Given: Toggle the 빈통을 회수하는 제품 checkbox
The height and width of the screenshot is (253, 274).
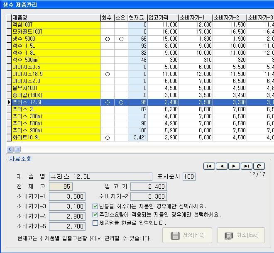Looking at the screenshot, I should click(95, 207).
